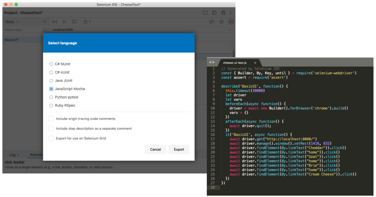Run all tests in the suite
Image resolution: width=376 pixels, height=197 pixels.
tap(55, 22)
